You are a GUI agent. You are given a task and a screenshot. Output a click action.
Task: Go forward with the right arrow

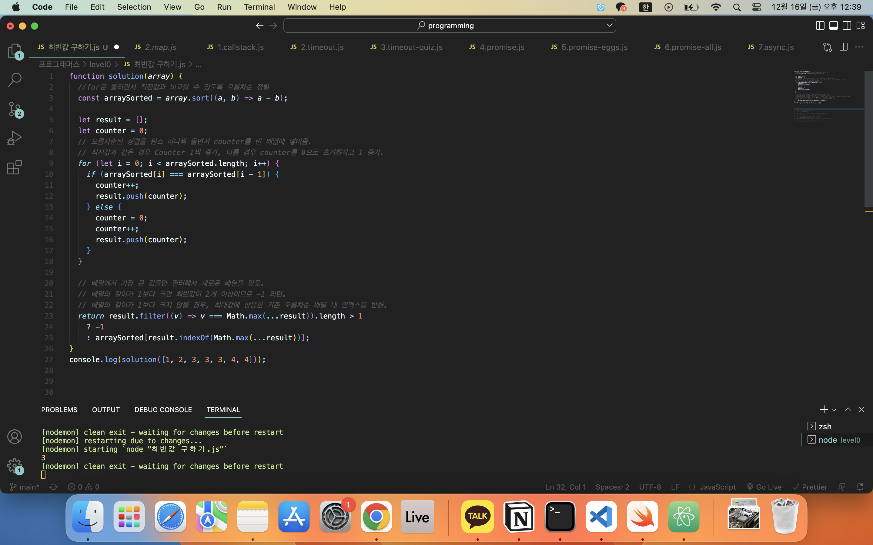[273, 26]
